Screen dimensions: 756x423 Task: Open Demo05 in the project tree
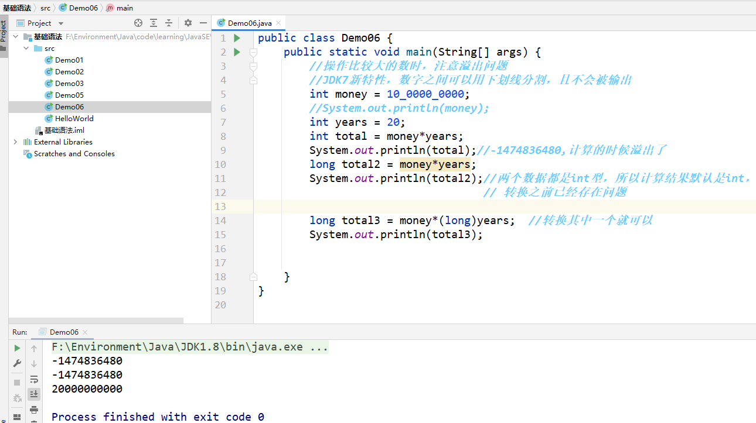[x=69, y=95]
